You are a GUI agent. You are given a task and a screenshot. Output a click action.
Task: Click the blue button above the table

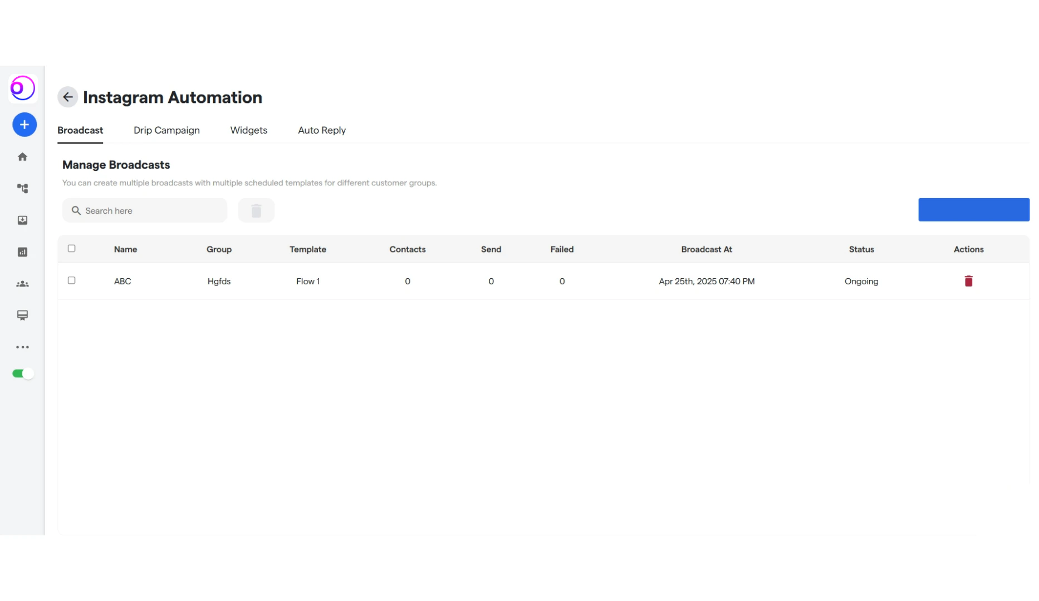point(974,210)
